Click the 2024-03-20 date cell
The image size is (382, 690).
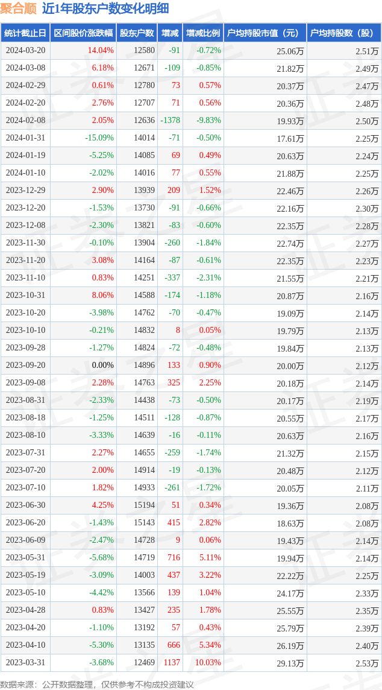tap(25, 51)
